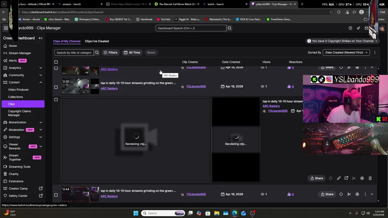
Task: Expand the Moderation sidebar section
Action: [x=41, y=130]
